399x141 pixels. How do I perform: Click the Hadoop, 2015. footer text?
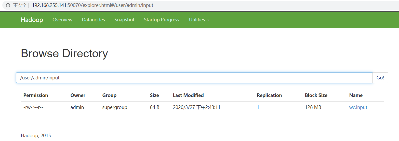[36, 136]
